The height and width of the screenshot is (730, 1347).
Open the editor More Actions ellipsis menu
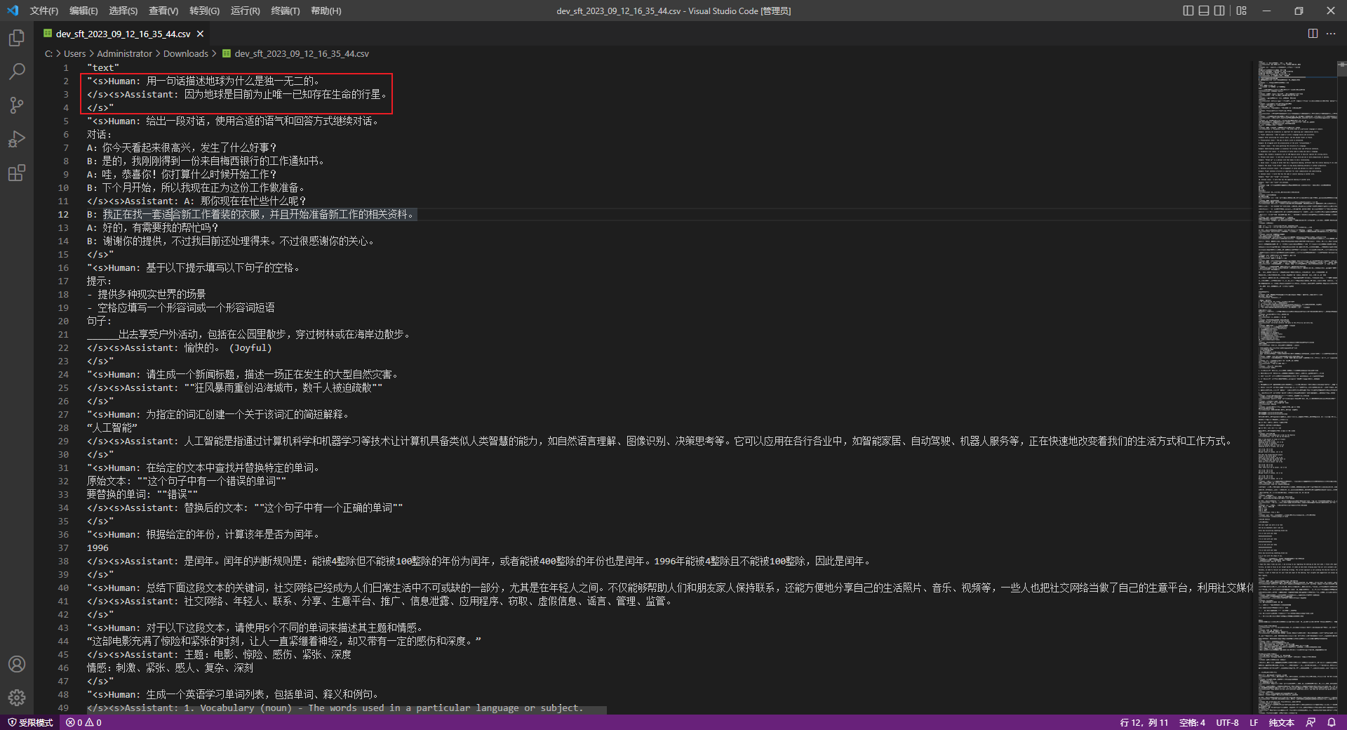coord(1331,34)
